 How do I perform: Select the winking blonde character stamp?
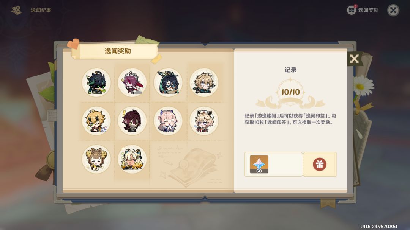[x=96, y=121]
